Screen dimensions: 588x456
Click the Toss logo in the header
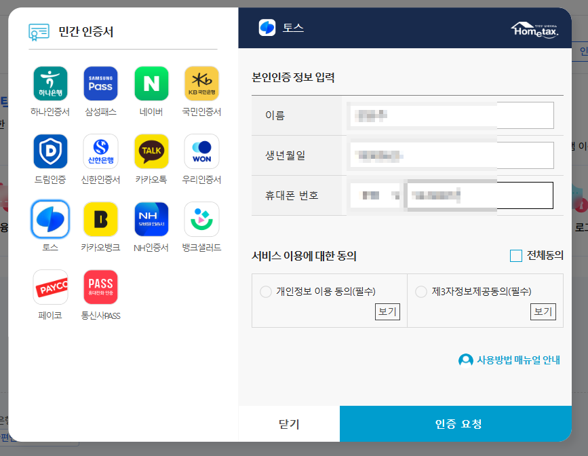point(267,28)
